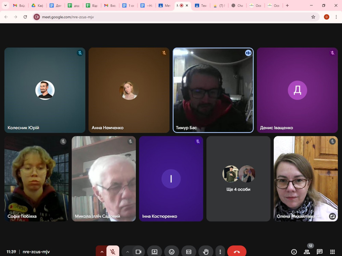This screenshot has height=256, width=342.
Task: Toggle the camera on or off
Action: point(139,252)
